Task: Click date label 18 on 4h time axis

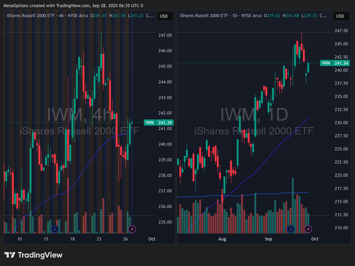Action: click(x=72, y=239)
